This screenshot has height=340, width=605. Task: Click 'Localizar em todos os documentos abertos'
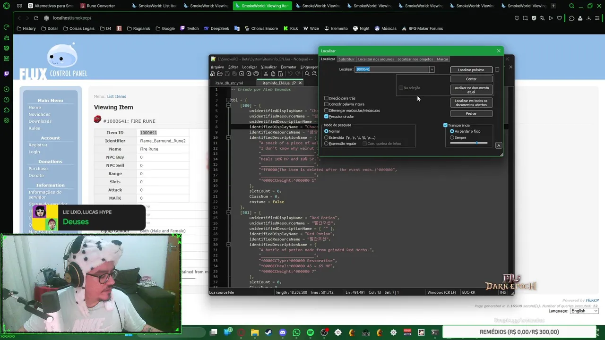(471, 102)
